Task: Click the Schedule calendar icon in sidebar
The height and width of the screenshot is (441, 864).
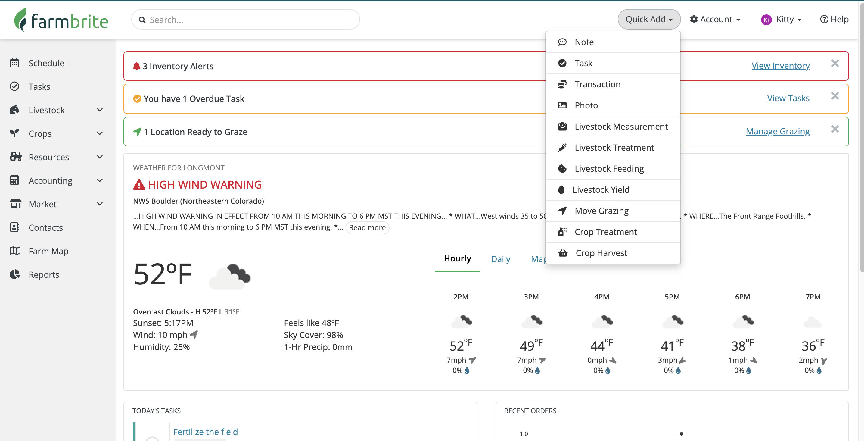Action: [14, 63]
